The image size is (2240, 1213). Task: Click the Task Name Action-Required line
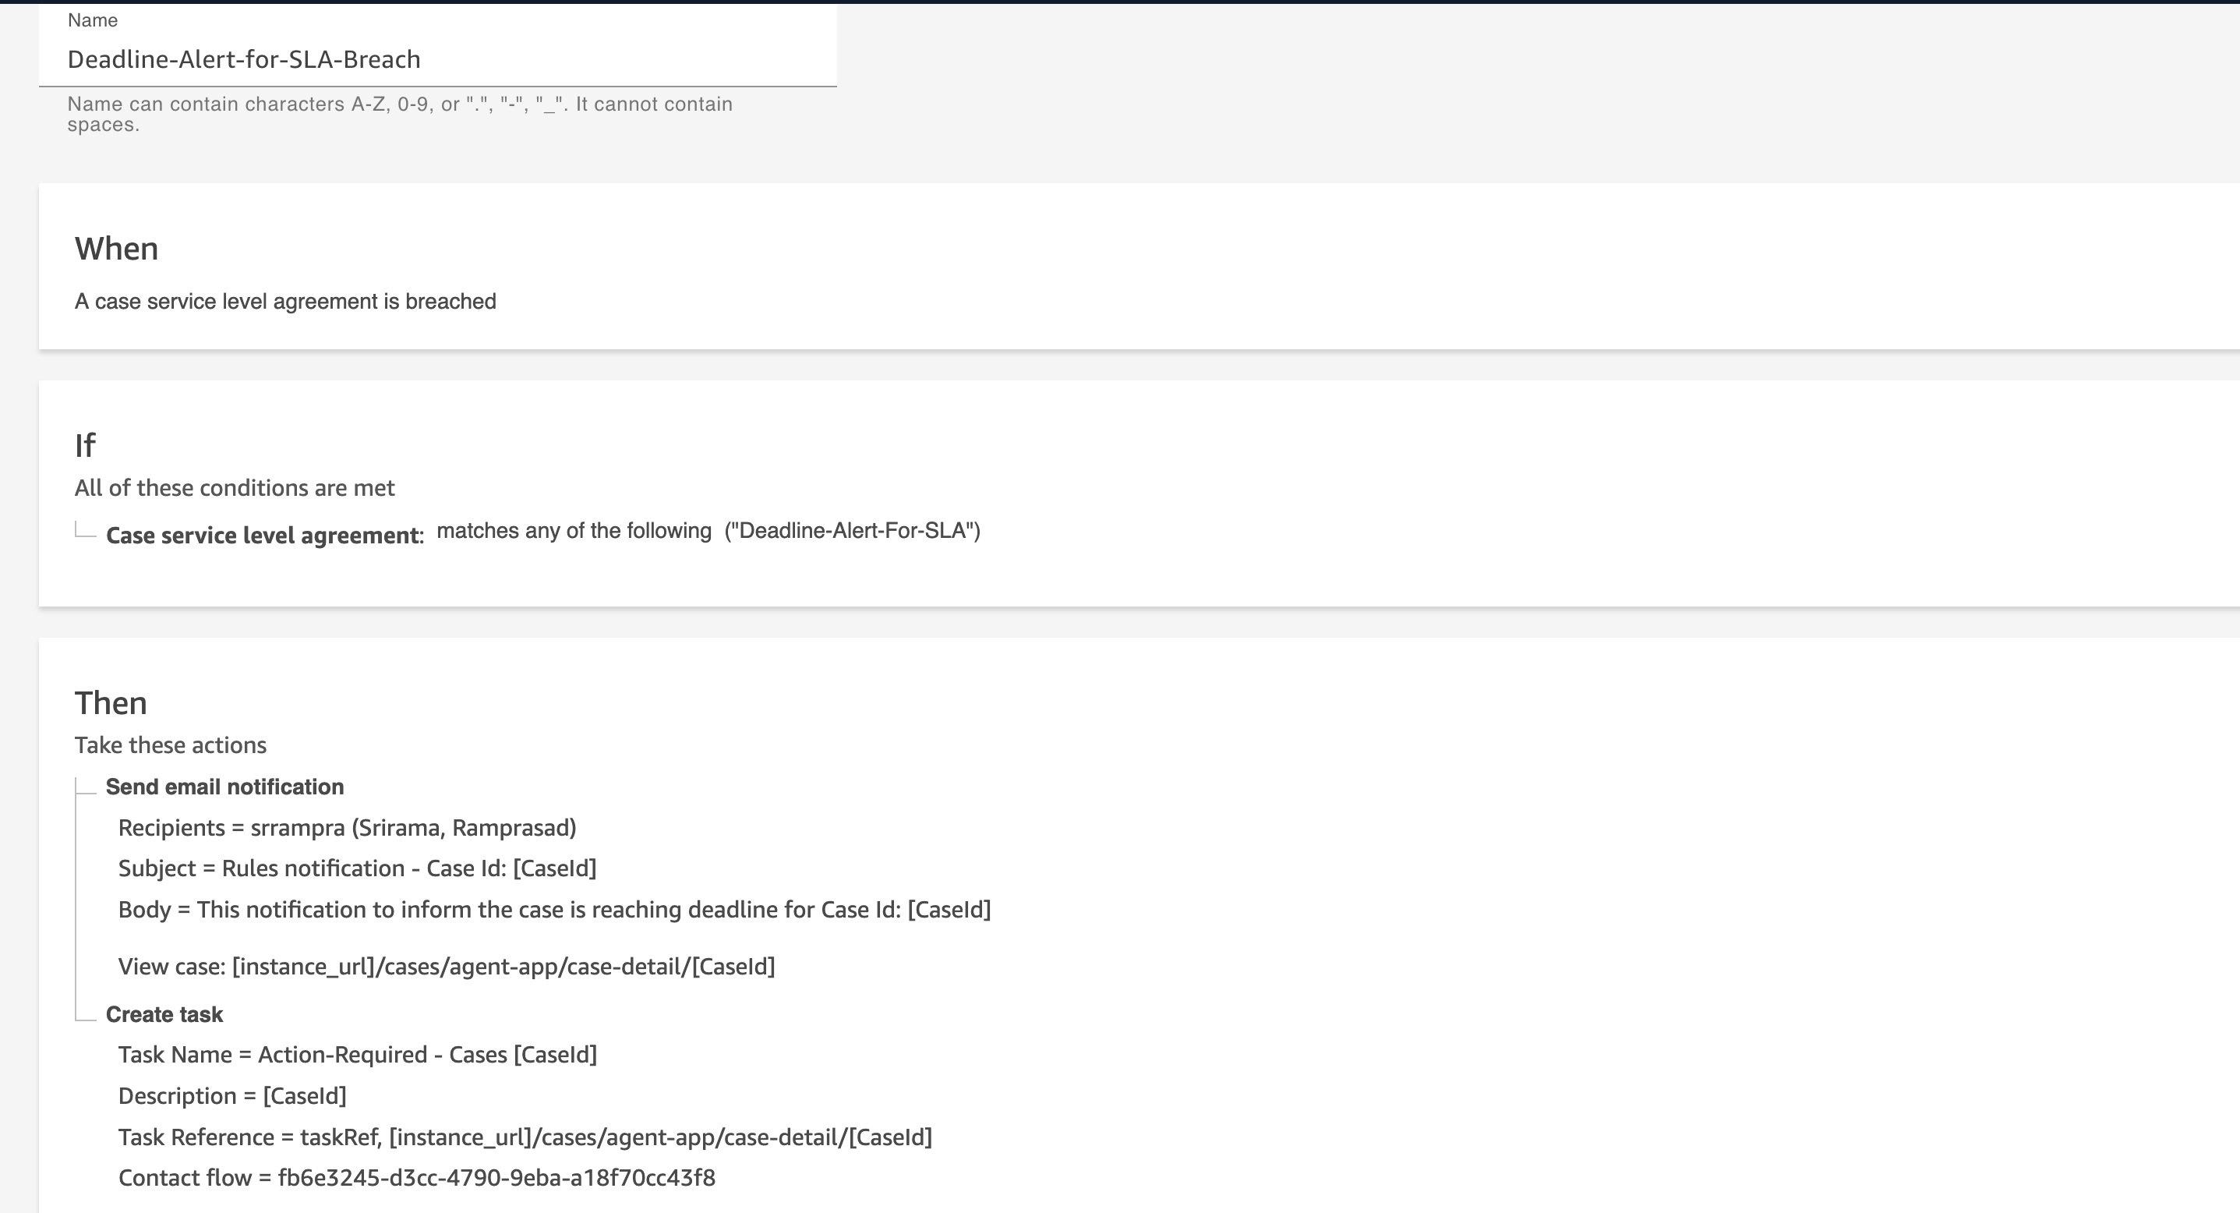click(358, 1055)
